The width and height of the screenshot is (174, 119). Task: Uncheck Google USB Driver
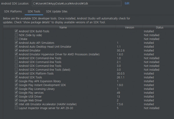click(x=16, y=96)
